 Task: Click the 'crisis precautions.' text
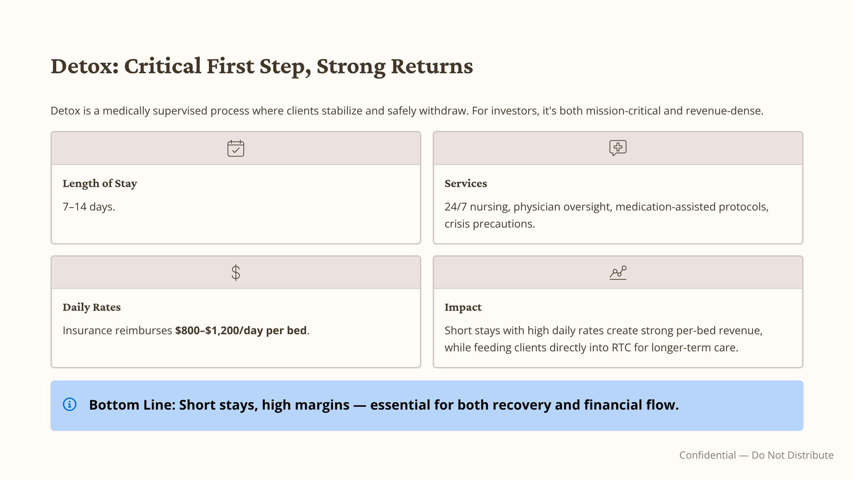490,224
